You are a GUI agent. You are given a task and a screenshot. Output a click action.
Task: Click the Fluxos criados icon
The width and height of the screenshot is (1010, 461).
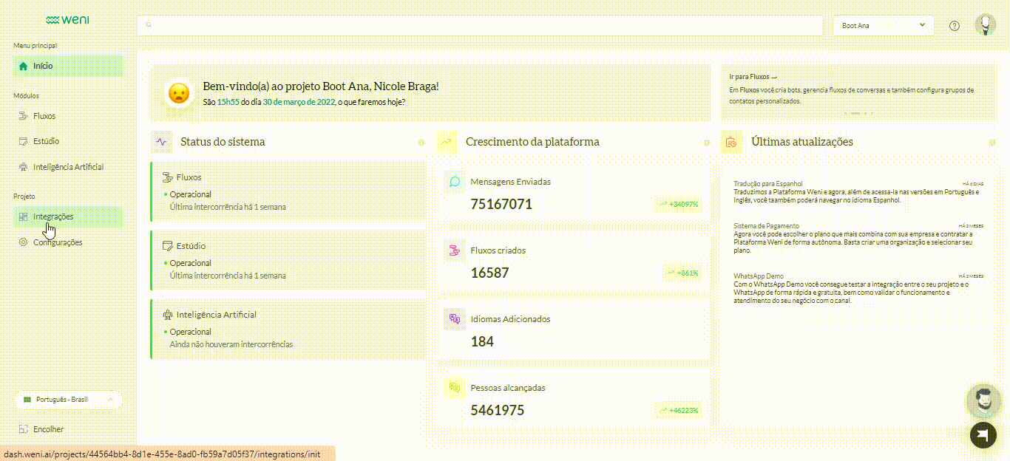(455, 250)
